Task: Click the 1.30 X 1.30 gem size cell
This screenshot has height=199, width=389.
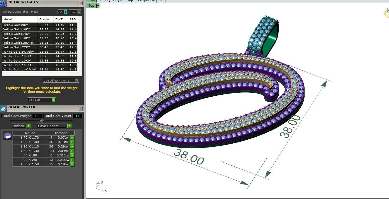Action: (x=30, y=151)
